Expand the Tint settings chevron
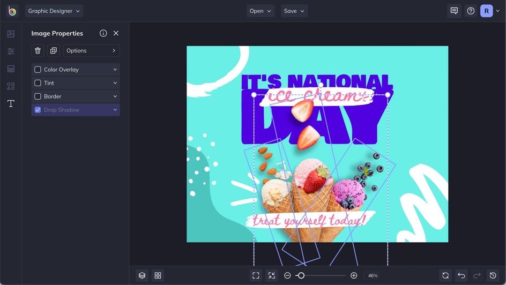Viewport: 506px width, 285px height. pyautogui.click(x=115, y=83)
